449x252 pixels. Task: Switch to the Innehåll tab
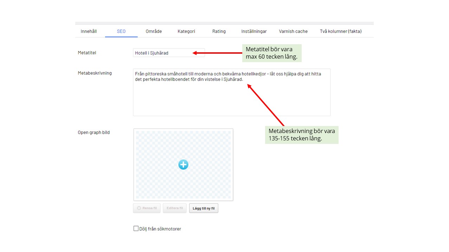tap(89, 31)
